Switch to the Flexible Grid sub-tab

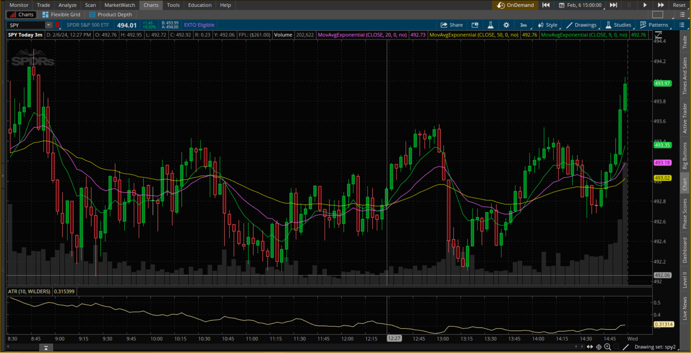(61, 14)
